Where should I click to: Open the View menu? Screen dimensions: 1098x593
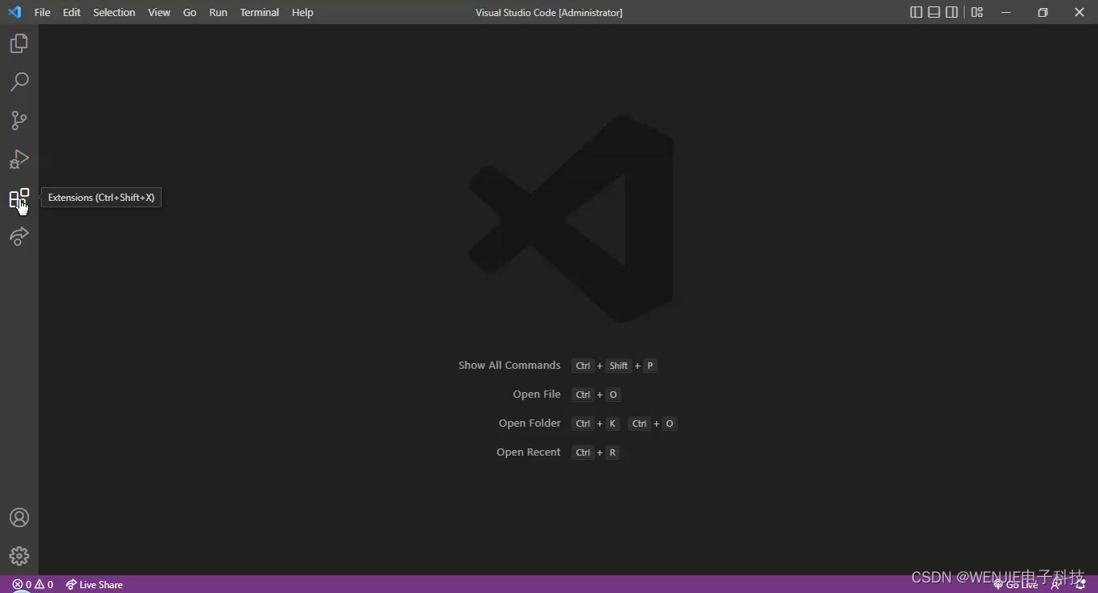coord(159,12)
